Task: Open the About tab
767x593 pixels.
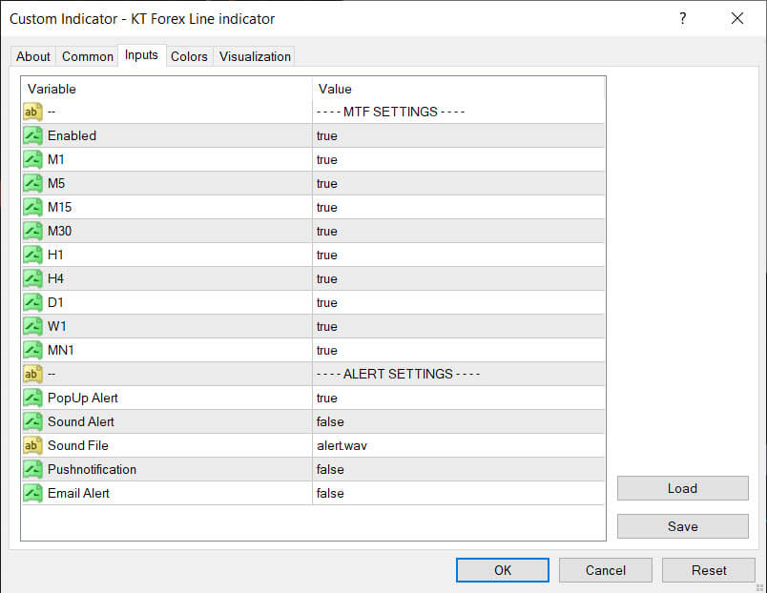Action: point(32,56)
